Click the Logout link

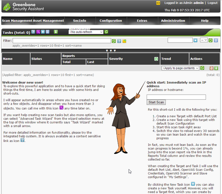point(212,3)
